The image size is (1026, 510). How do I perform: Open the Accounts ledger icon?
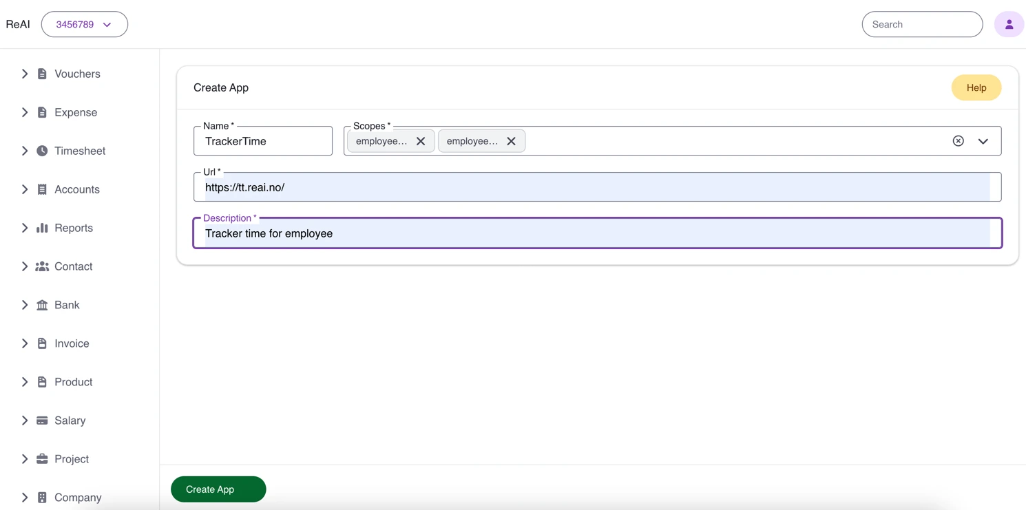[43, 189]
